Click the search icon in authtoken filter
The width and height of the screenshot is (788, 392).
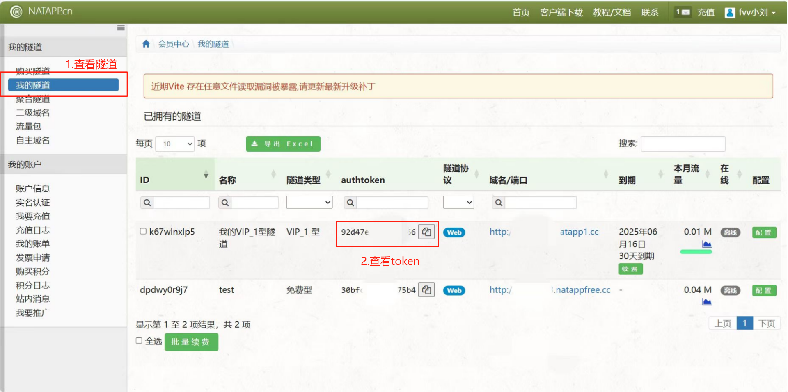click(x=350, y=203)
